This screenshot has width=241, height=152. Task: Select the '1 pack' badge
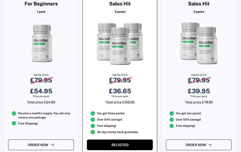pyautogui.click(x=41, y=12)
